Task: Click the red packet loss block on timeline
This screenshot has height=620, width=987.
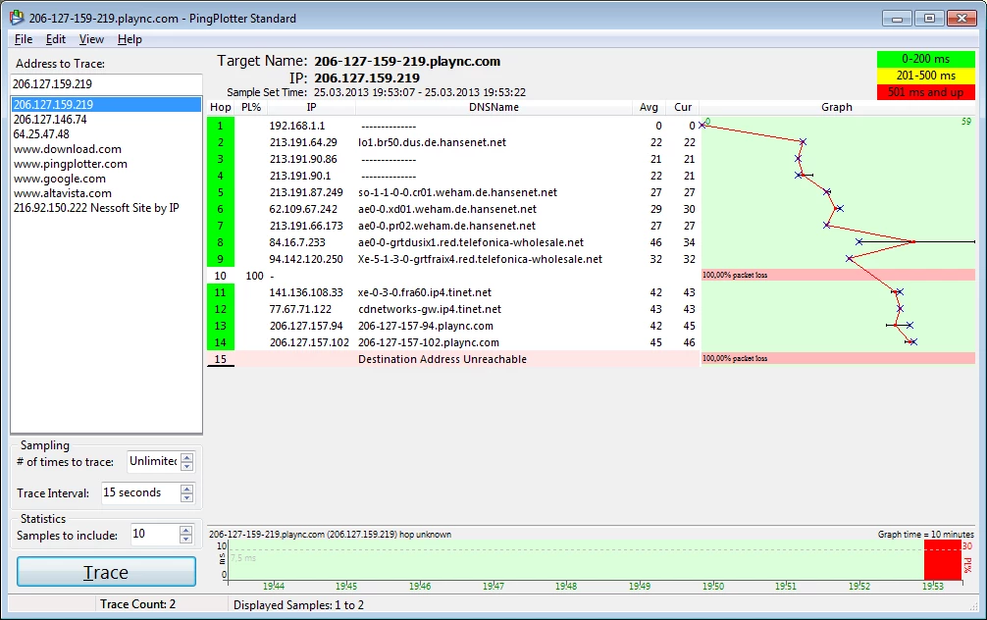Action: (x=942, y=559)
